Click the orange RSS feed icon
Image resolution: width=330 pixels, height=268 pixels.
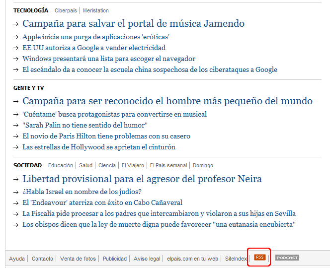tap(260, 257)
